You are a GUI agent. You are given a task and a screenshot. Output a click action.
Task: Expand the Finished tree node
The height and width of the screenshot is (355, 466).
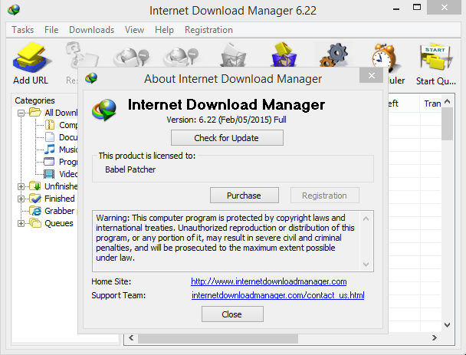[21, 199]
